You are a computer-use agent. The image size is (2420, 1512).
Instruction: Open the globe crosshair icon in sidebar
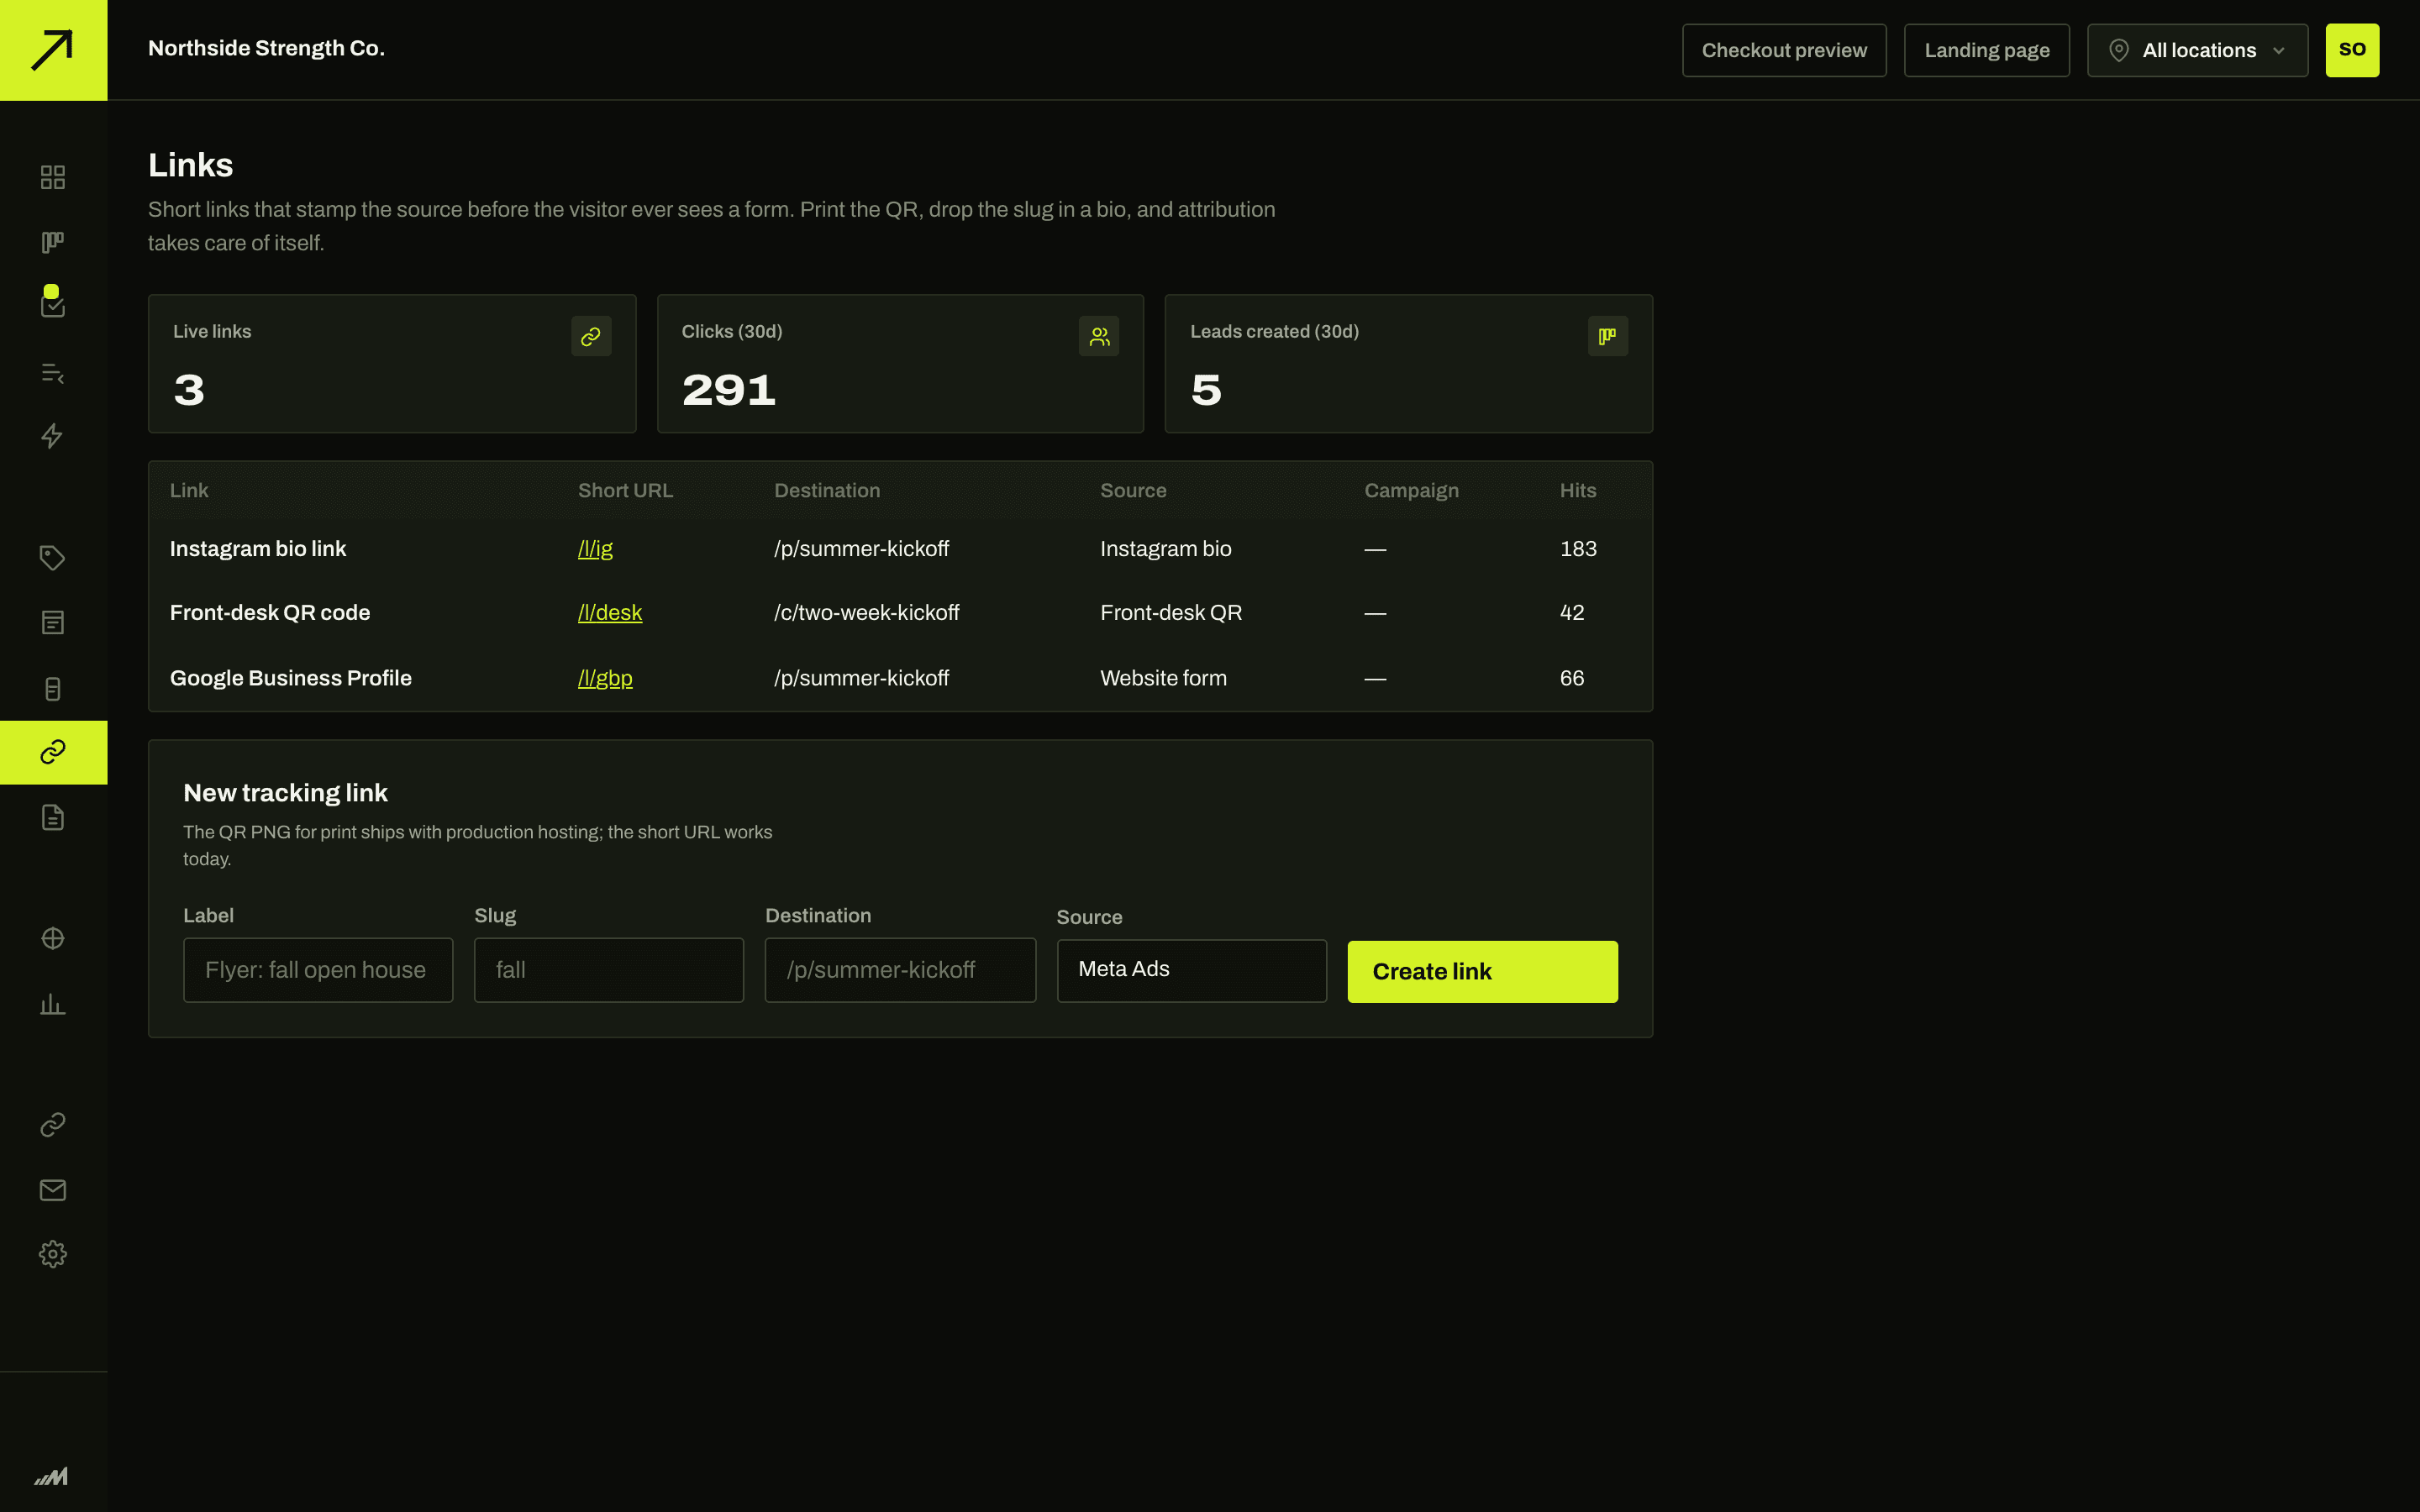pos(53,938)
